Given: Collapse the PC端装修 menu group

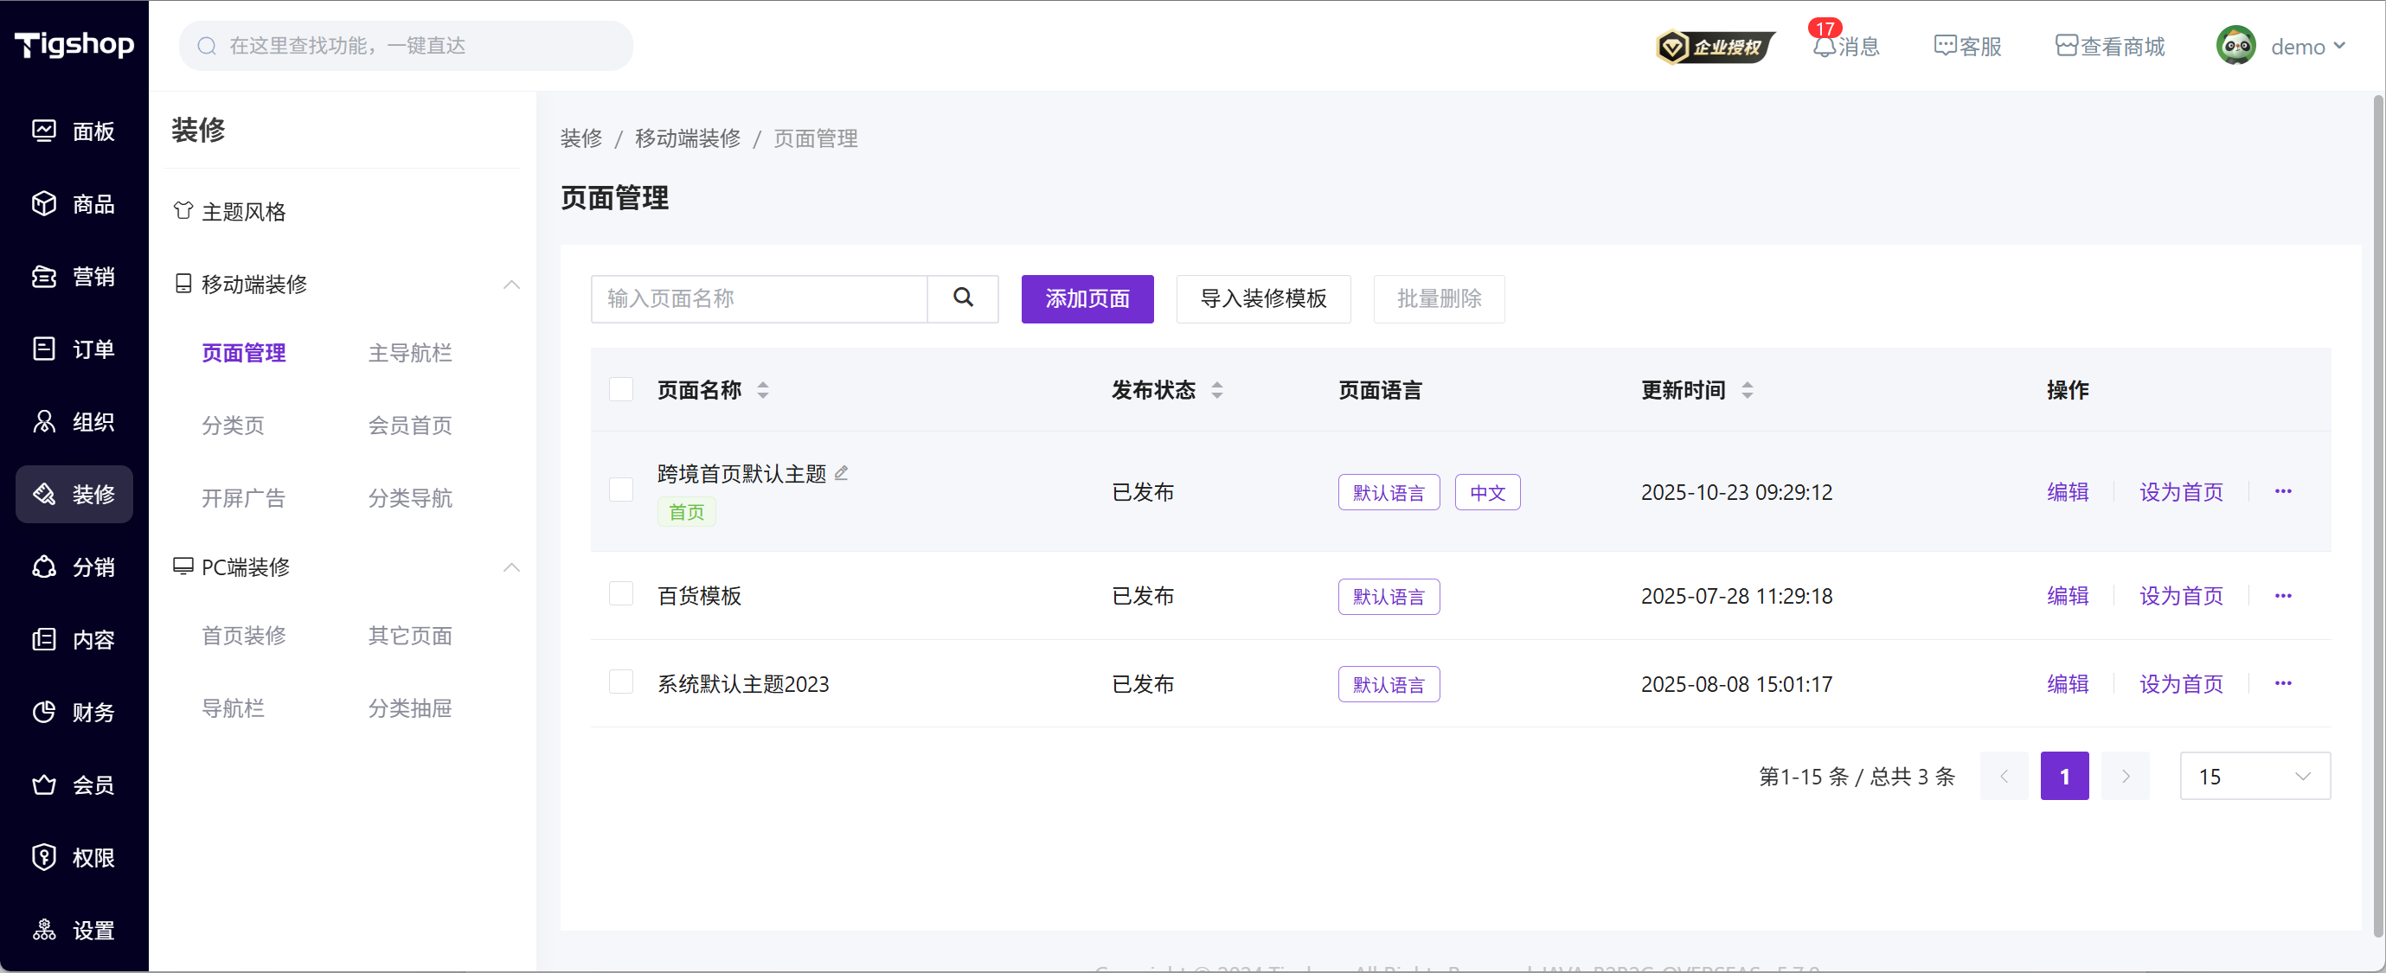Looking at the screenshot, I should 511,567.
